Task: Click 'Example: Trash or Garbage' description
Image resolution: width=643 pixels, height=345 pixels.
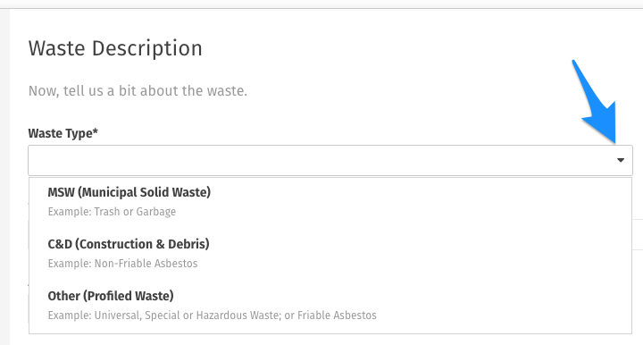Action: [112, 212]
